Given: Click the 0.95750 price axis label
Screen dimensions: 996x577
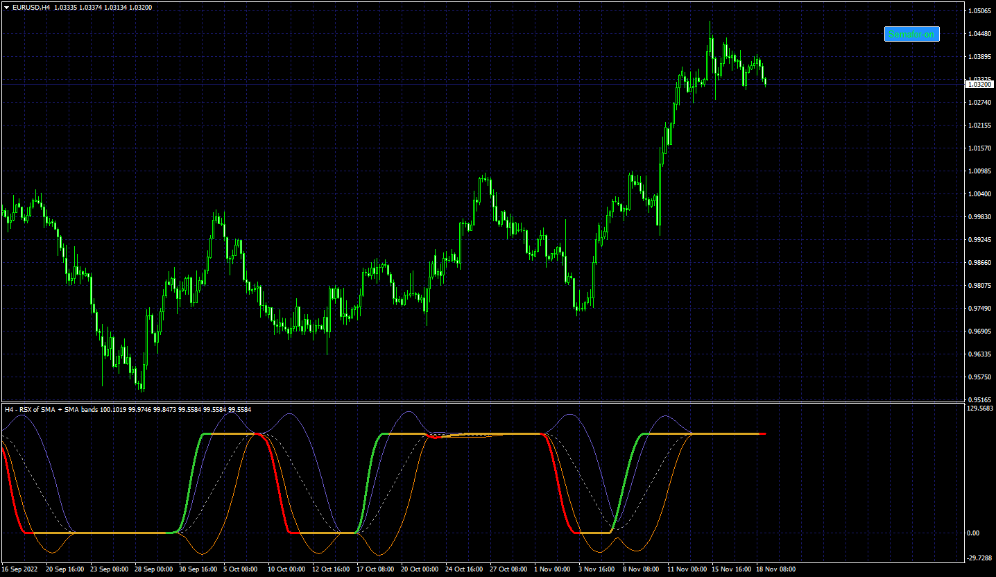Looking at the screenshot, I should (x=979, y=377).
